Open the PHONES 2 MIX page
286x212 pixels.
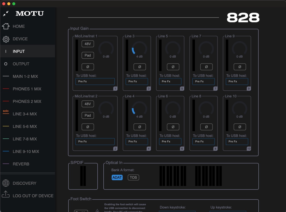point(28,101)
